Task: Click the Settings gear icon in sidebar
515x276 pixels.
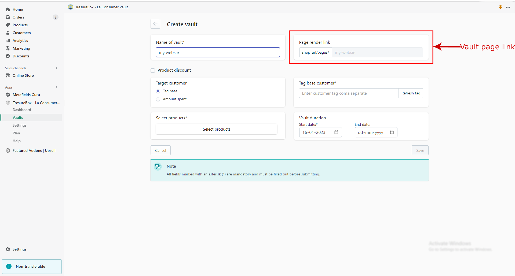Action: (8, 249)
